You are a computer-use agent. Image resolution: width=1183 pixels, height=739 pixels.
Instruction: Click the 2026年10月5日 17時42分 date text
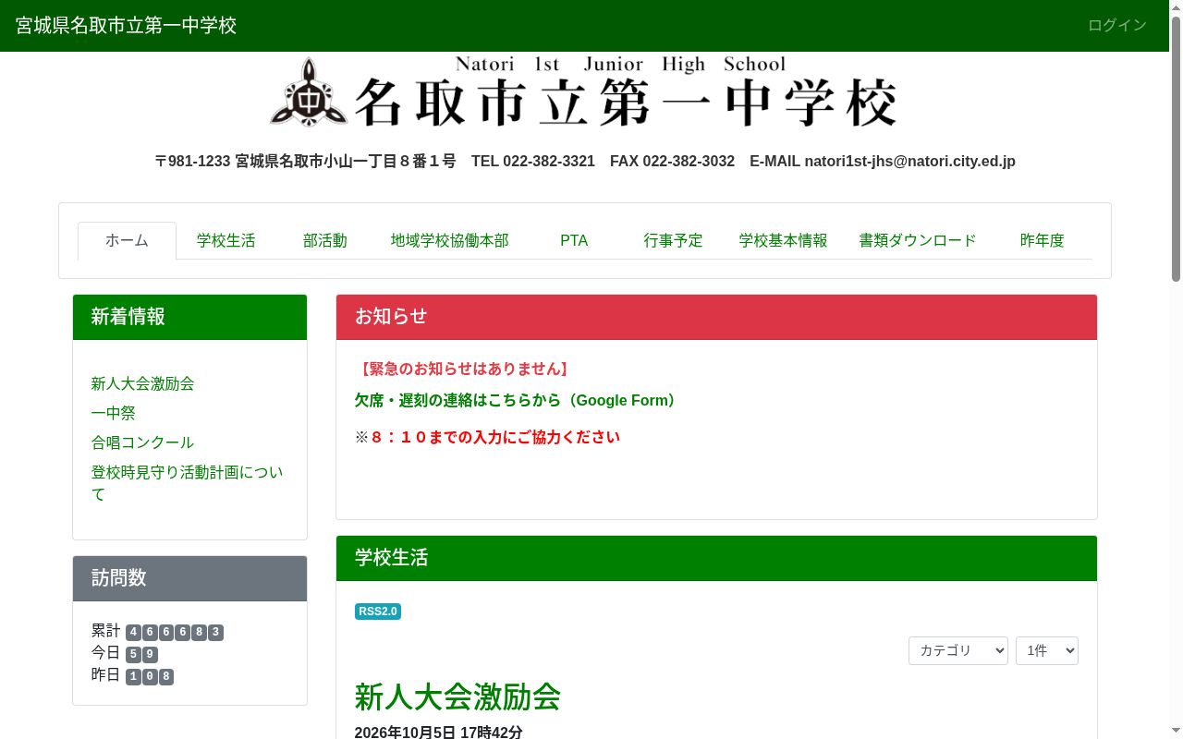[439, 732]
